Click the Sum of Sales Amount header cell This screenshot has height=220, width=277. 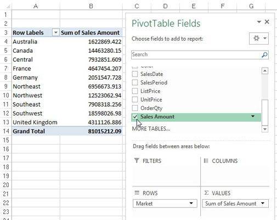(x=91, y=32)
